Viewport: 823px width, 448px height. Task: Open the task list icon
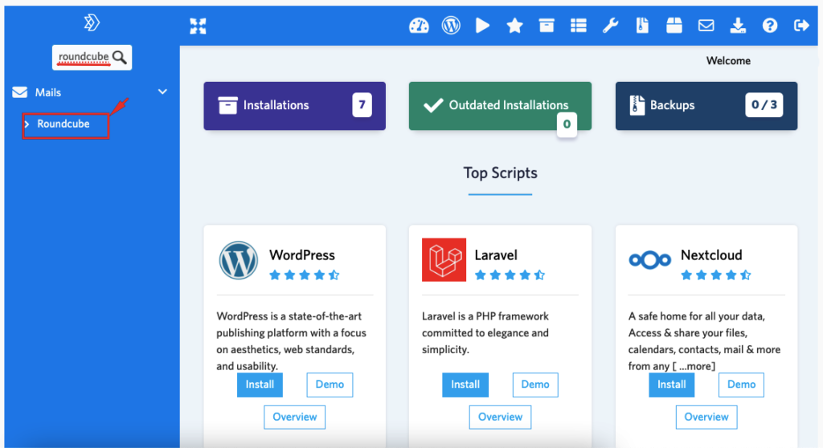[x=579, y=25]
